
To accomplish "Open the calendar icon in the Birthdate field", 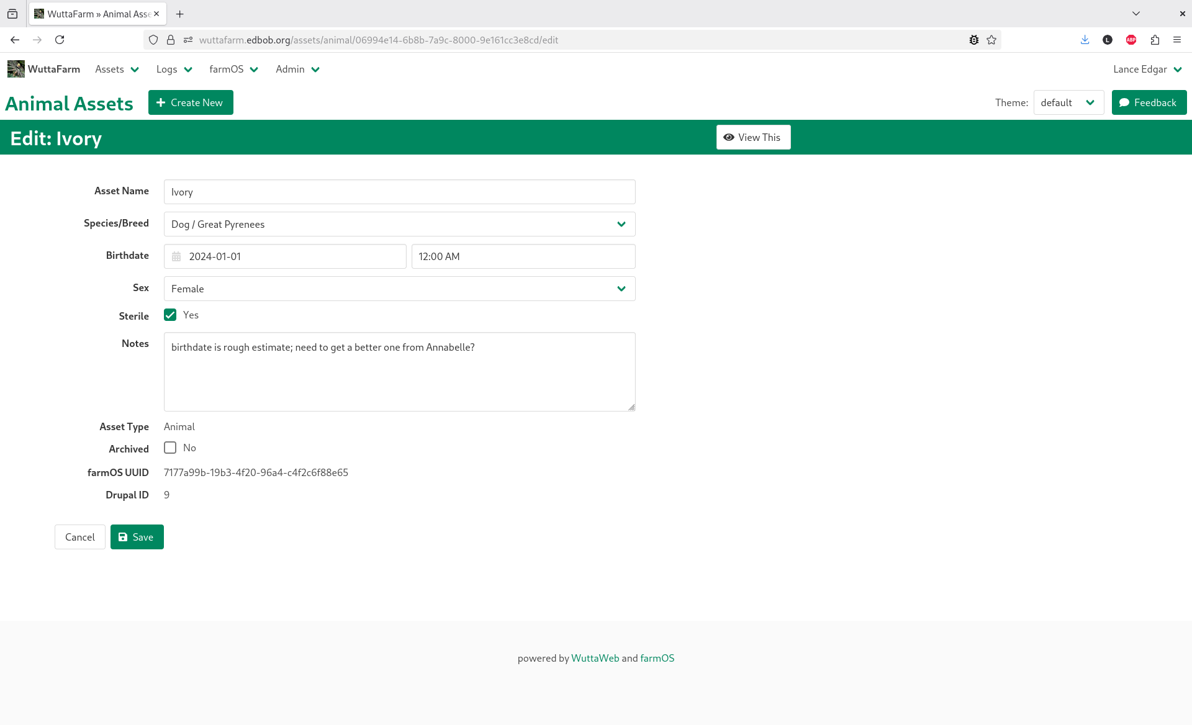I will pyautogui.click(x=176, y=256).
